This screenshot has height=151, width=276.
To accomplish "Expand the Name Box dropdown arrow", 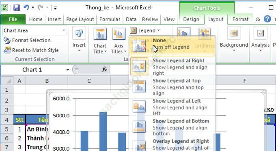I will [68, 70].
